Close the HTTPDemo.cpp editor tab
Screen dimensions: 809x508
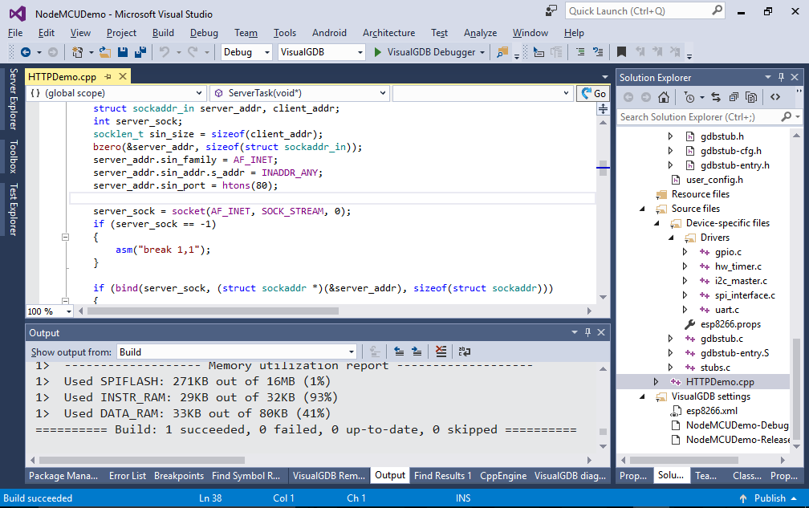tap(123, 77)
